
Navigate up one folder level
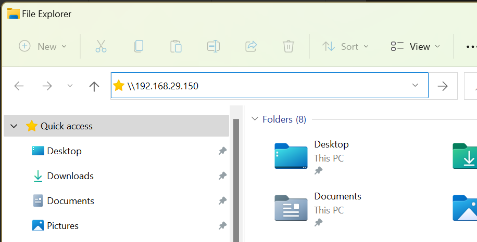pyautogui.click(x=94, y=86)
